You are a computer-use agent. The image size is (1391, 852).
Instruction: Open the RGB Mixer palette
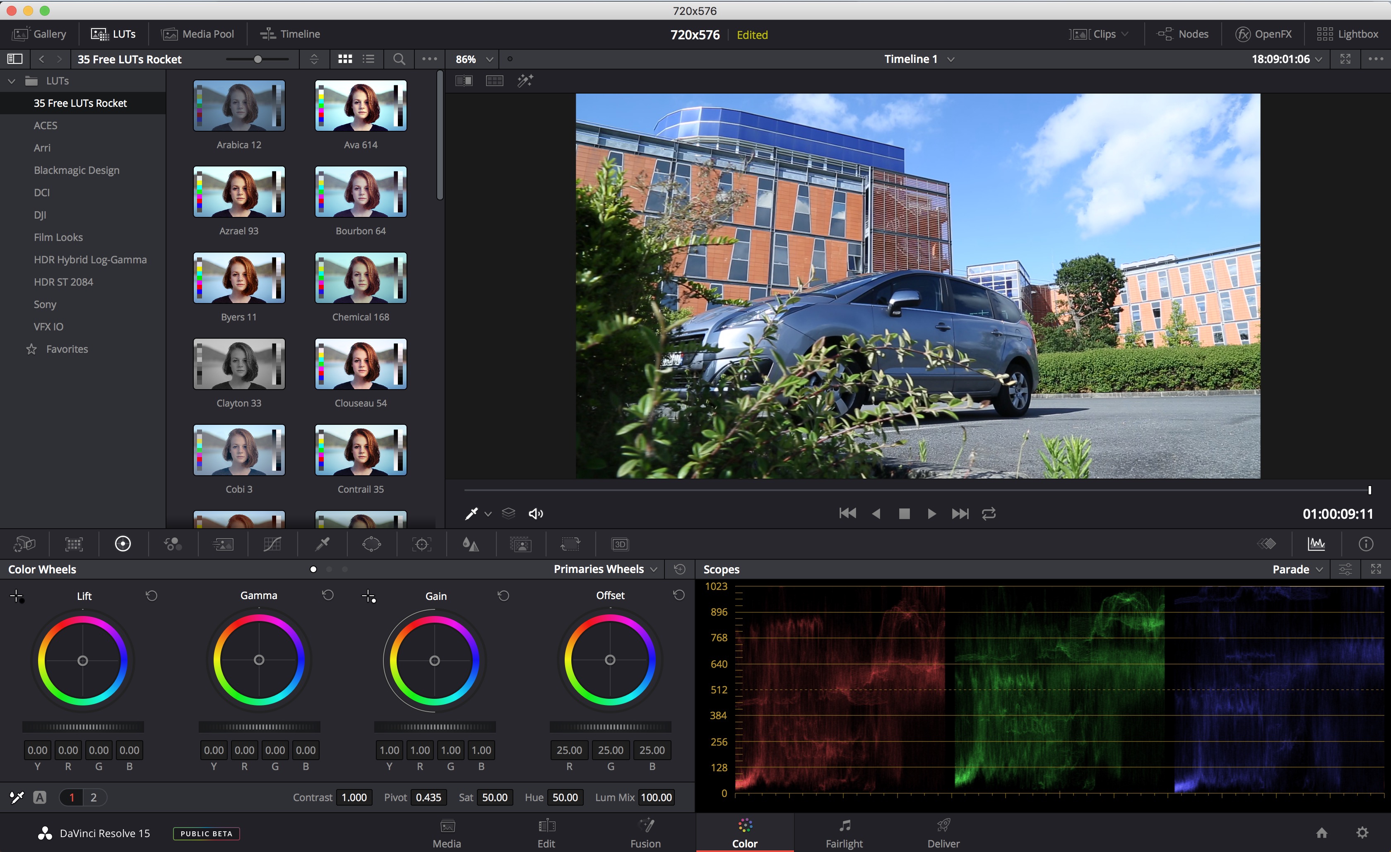click(172, 544)
